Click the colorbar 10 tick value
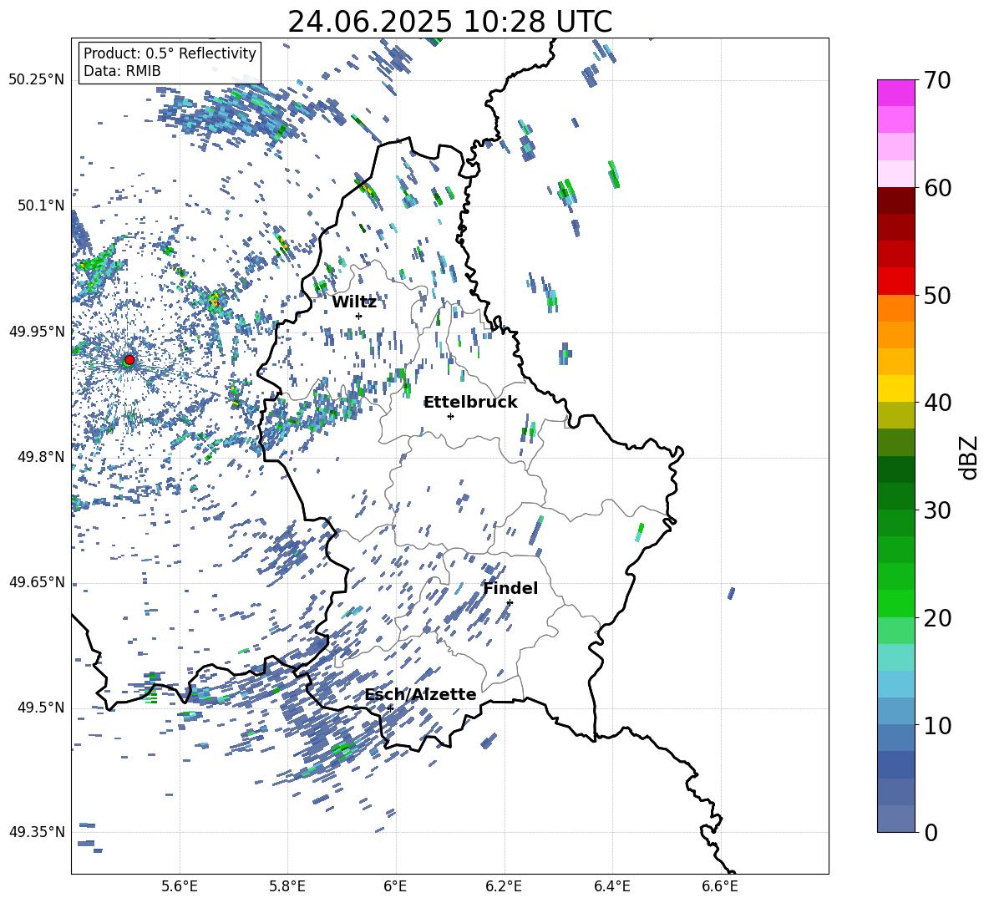Image resolution: width=989 pixels, height=903 pixels. tap(937, 725)
